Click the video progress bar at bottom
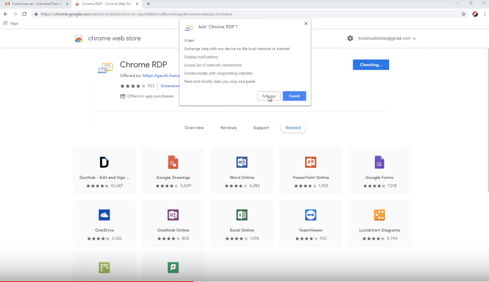The image size is (489, 282). coord(245,281)
